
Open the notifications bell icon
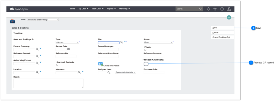pyautogui.click(x=208, y=9)
